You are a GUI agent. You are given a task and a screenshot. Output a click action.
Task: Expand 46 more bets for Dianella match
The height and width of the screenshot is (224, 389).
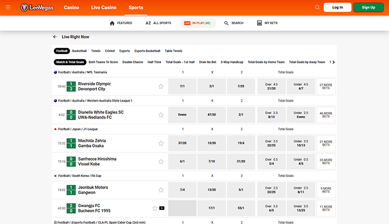(326, 115)
